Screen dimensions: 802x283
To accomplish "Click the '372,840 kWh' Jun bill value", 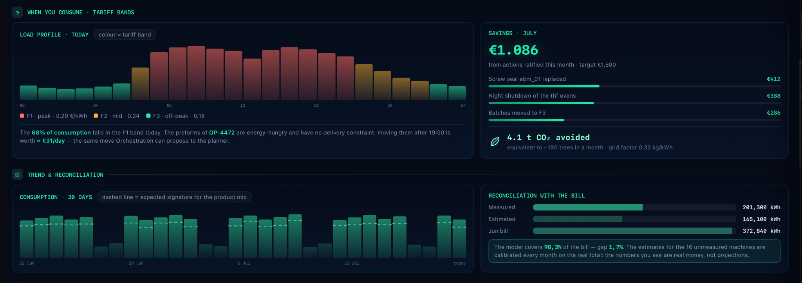I will tap(761, 231).
